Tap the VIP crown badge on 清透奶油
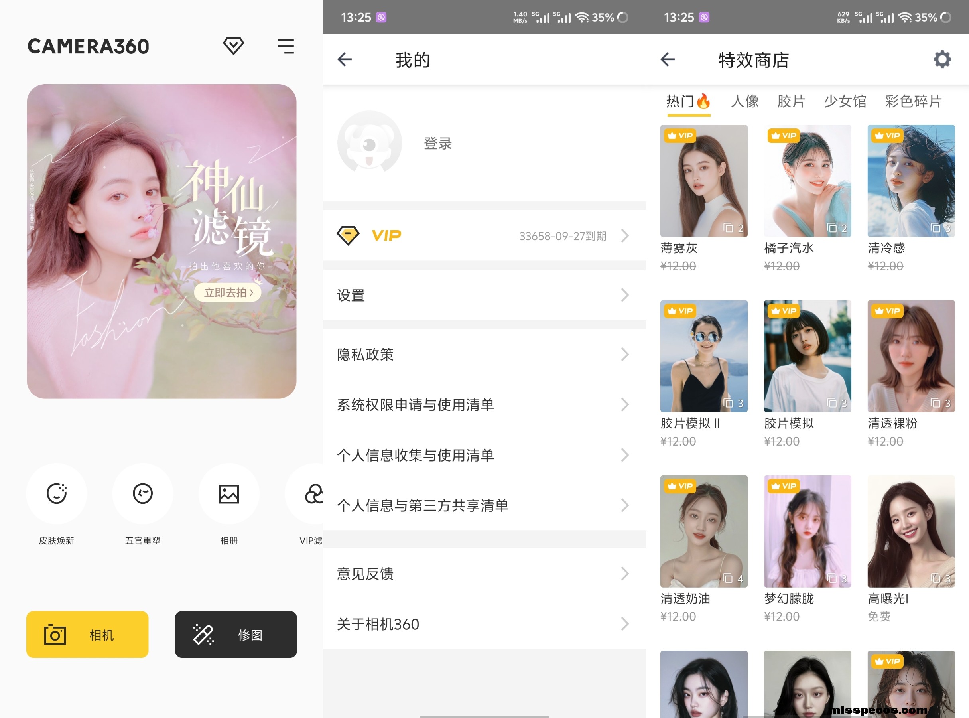This screenshot has height=718, width=969. coord(680,486)
